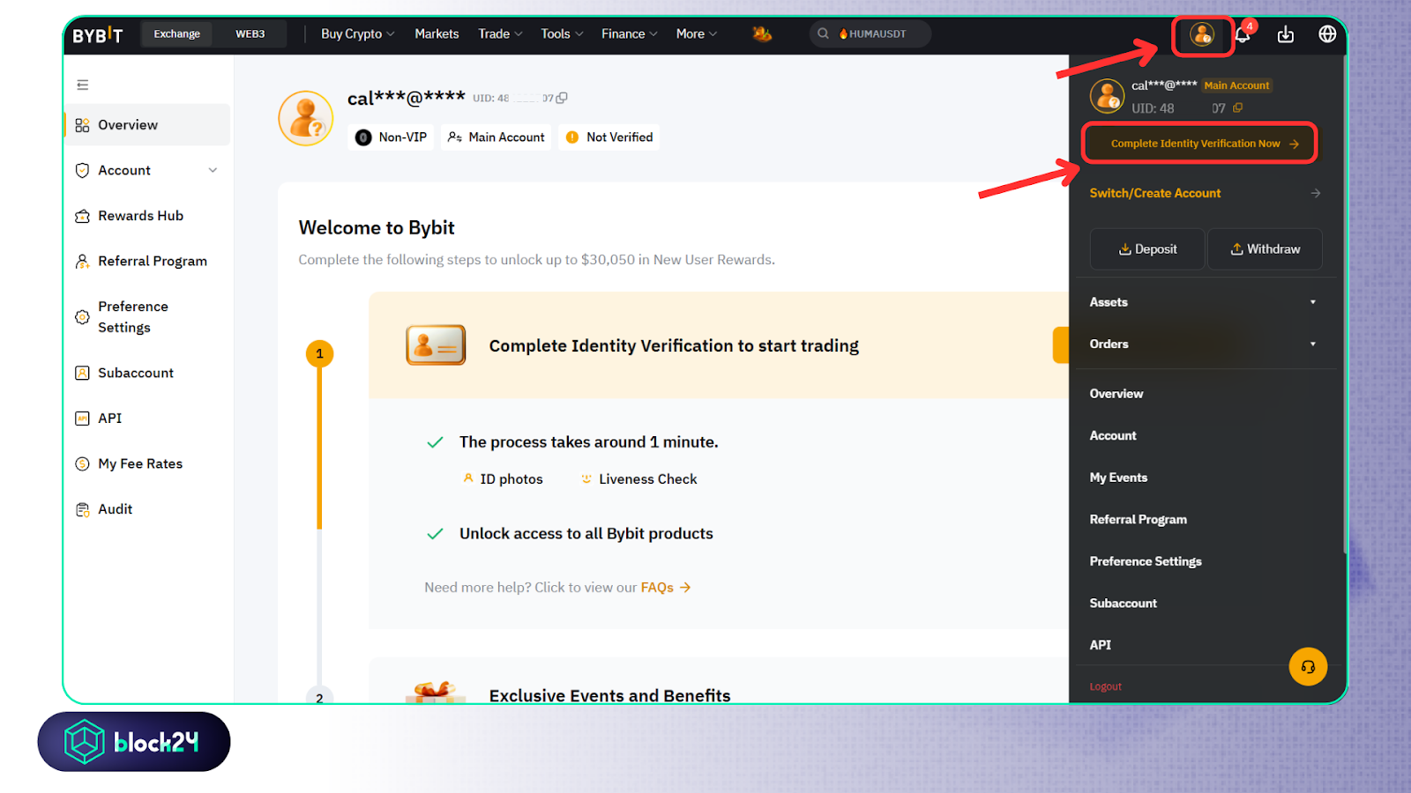Click Complete Identity Verification Now button
Viewport: 1411px width, 793px height.
(x=1199, y=144)
